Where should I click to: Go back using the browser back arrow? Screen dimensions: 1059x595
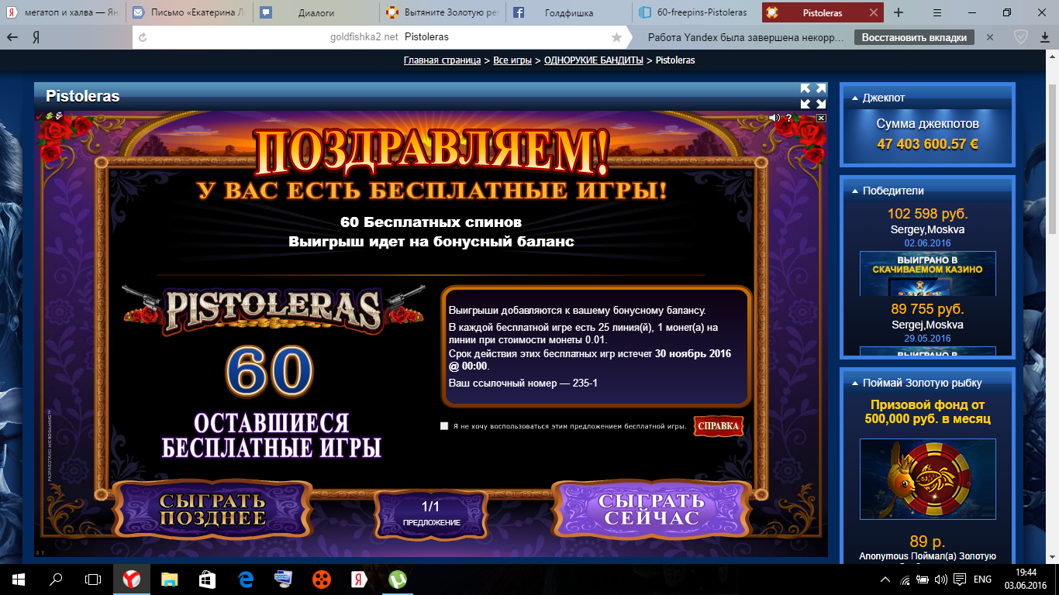coord(12,37)
